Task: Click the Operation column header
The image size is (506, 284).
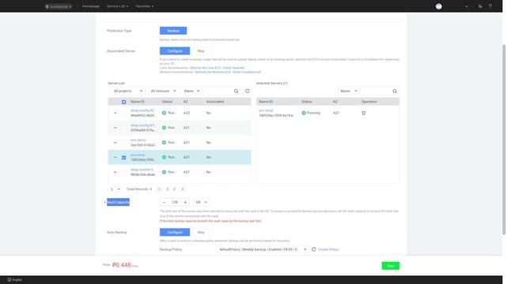Action: (369, 102)
